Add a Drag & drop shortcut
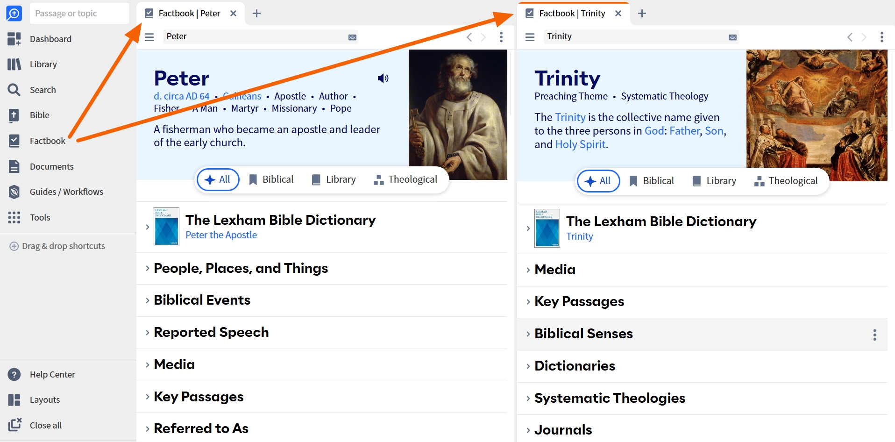The height and width of the screenshot is (442, 895). click(x=57, y=246)
